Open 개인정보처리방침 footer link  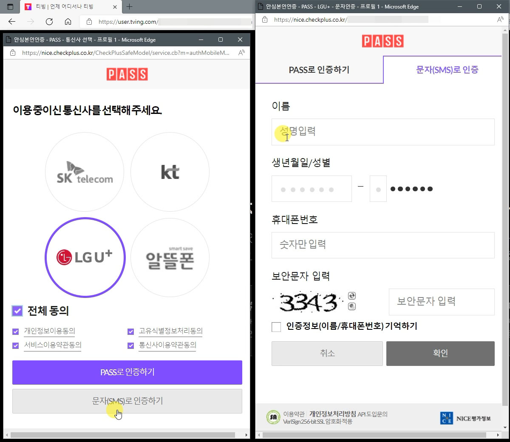click(x=333, y=414)
